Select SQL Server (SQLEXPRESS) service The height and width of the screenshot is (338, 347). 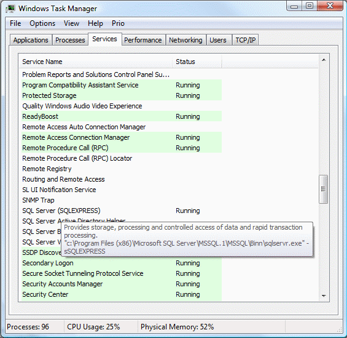click(121, 211)
